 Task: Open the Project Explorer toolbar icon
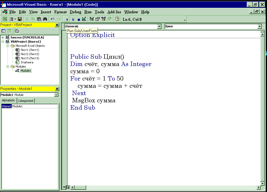pos(92,19)
